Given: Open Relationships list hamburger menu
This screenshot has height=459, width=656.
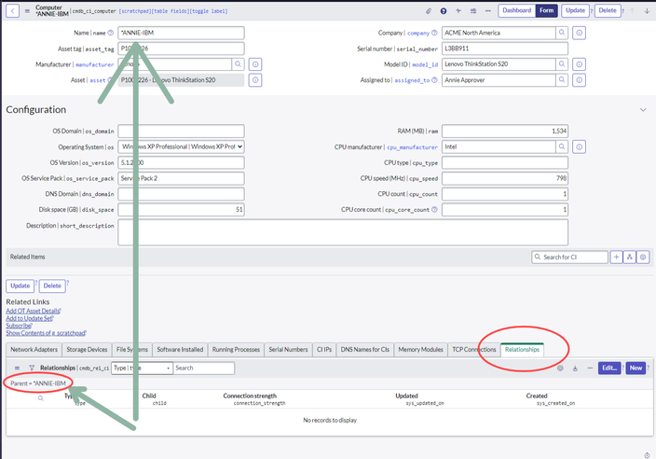Looking at the screenshot, I should 17,369.
